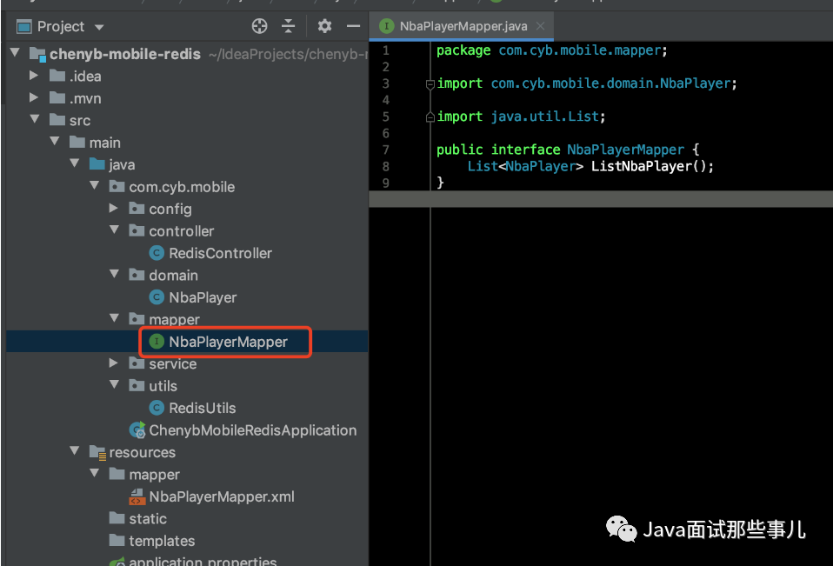Select NbaPlayerMapper.xml in the tree
833x566 pixels.
(222, 497)
